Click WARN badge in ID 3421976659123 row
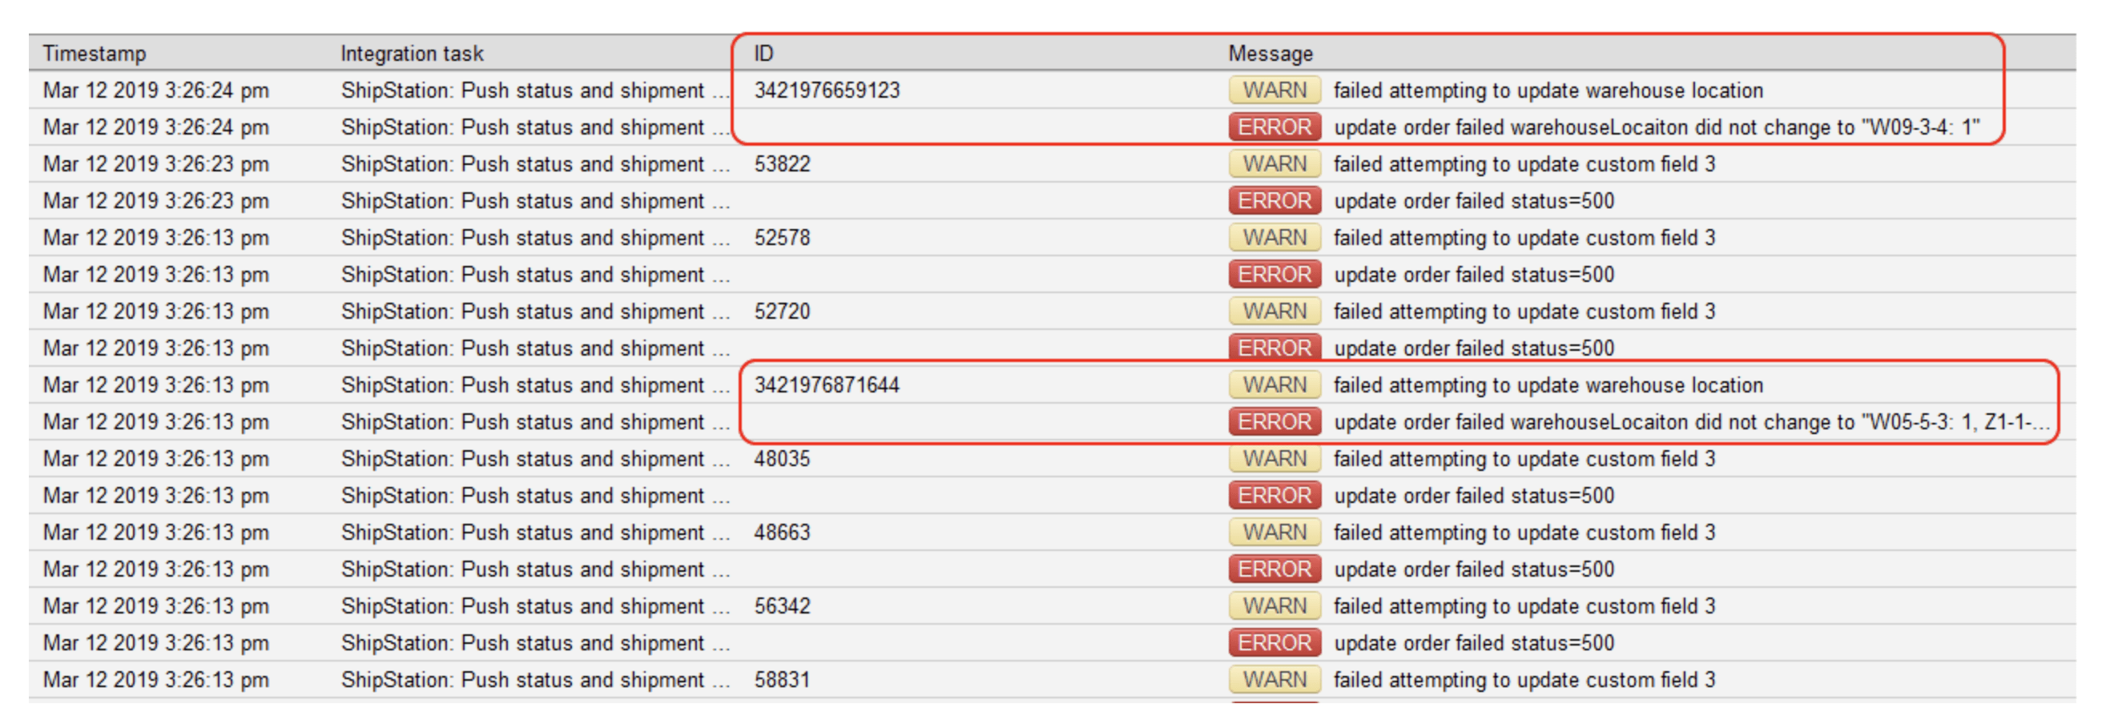This screenshot has width=2110, height=716. pyautogui.click(x=1274, y=91)
